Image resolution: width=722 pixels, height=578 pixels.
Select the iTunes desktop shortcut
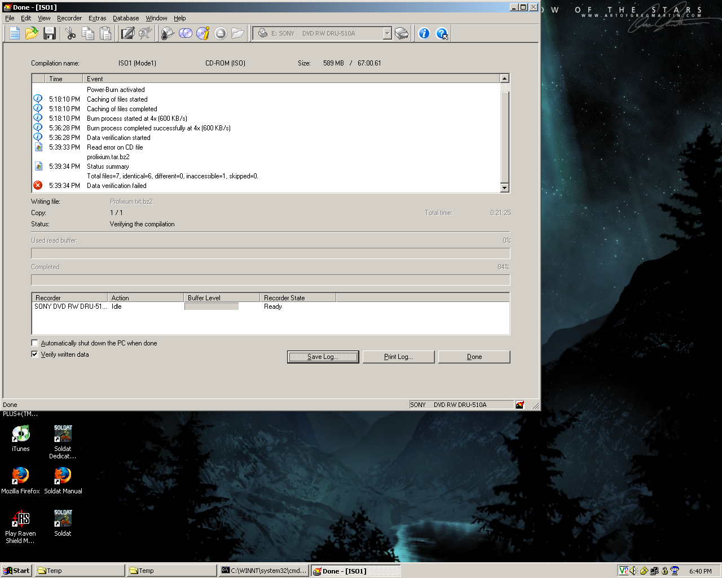click(x=21, y=439)
